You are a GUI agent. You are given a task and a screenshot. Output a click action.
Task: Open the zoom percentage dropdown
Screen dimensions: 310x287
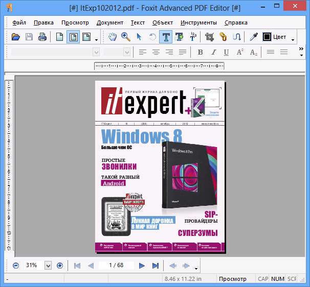(48, 266)
